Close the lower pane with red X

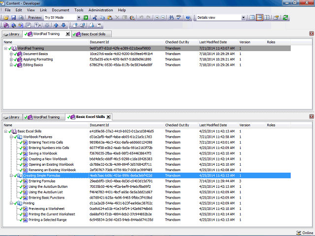(312, 117)
